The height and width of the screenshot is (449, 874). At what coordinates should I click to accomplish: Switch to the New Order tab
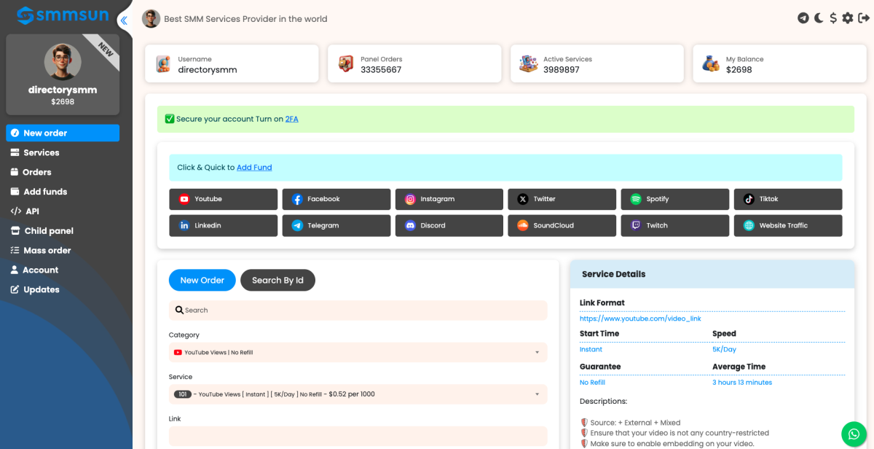(202, 281)
